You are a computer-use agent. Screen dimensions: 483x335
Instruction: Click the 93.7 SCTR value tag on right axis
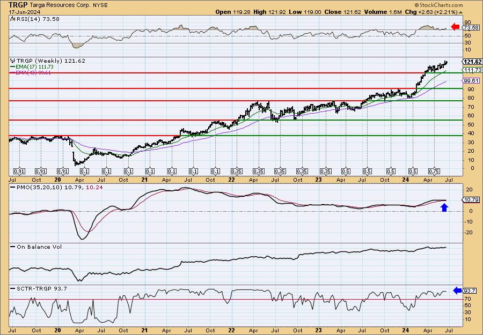pyautogui.click(x=470, y=291)
